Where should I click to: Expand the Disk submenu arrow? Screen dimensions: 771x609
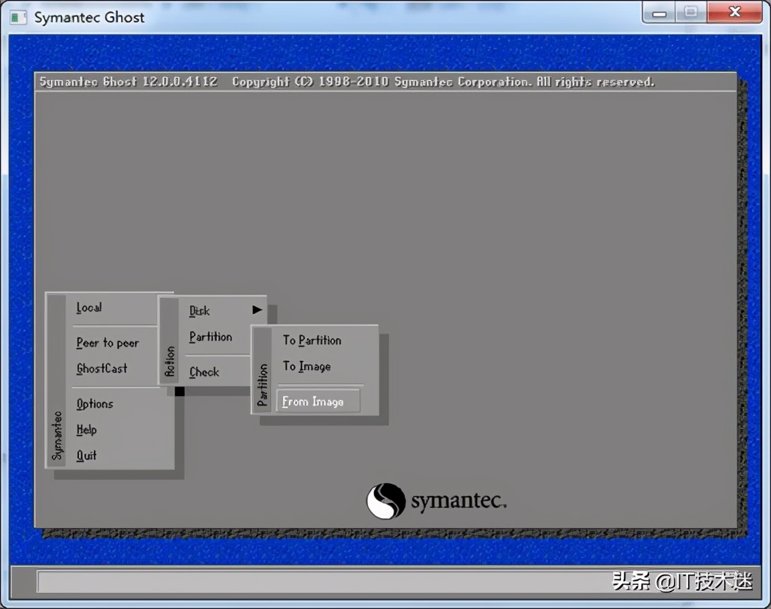(257, 310)
